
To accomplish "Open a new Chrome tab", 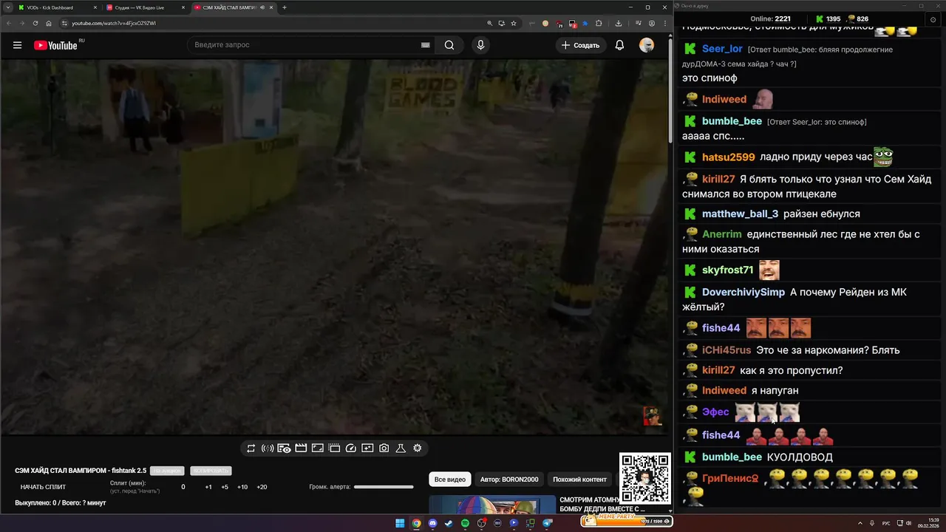I will coord(285,7).
